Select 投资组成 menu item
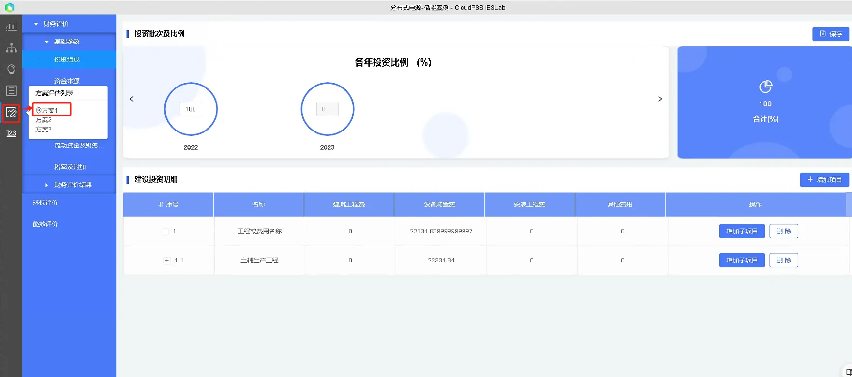 coord(69,59)
